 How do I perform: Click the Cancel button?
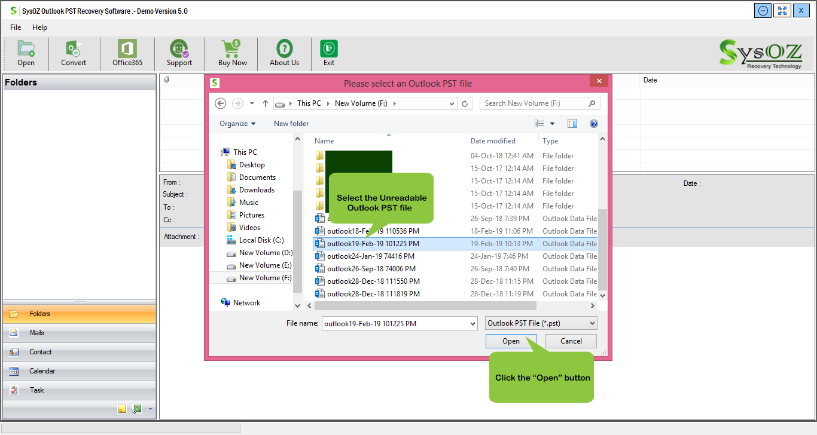(x=571, y=341)
